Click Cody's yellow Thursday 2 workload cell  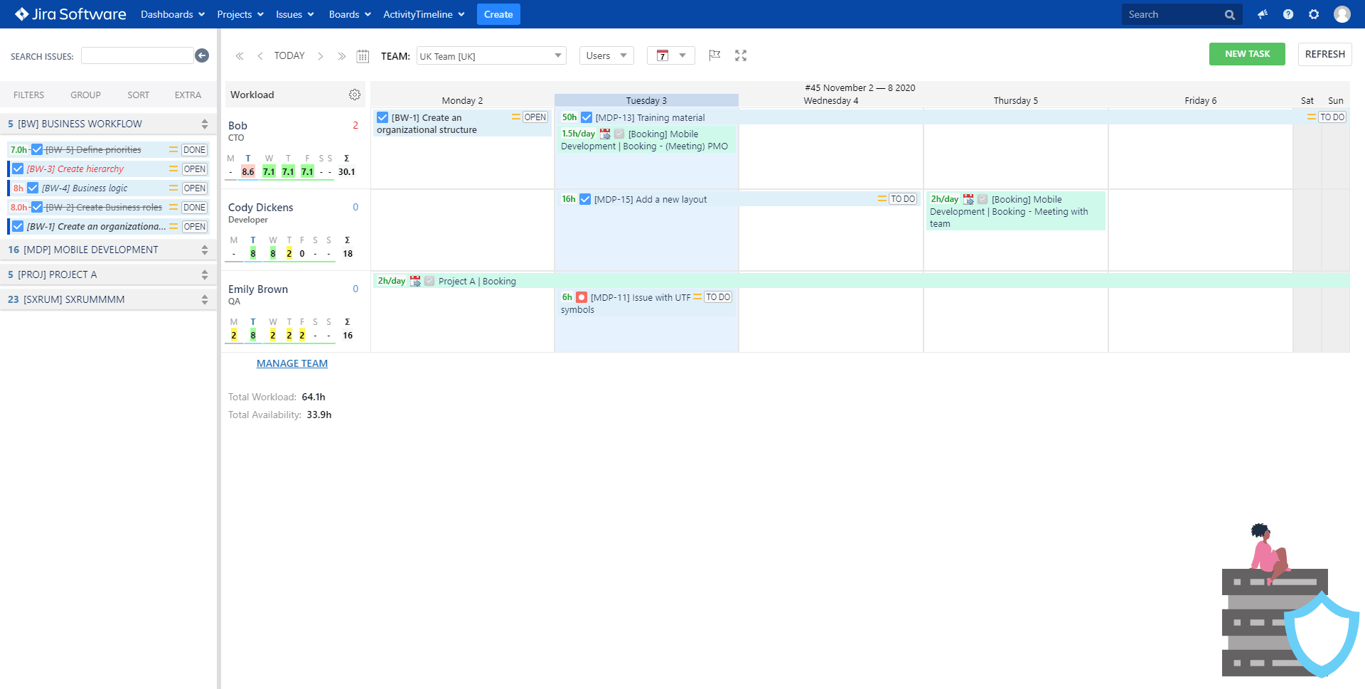pyautogui.click(x=289, y=253)
